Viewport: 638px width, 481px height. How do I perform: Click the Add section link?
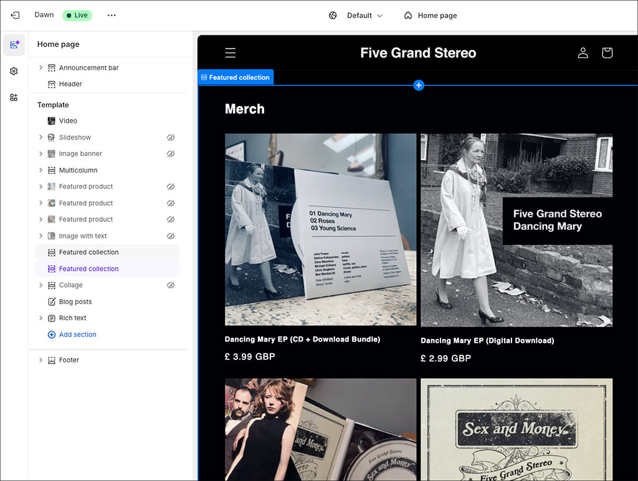(x=72, y=334)
